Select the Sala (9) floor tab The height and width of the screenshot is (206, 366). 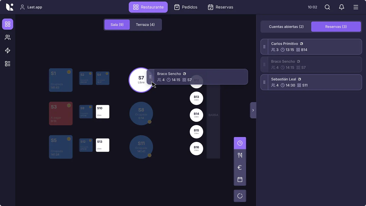click(117, 25)
